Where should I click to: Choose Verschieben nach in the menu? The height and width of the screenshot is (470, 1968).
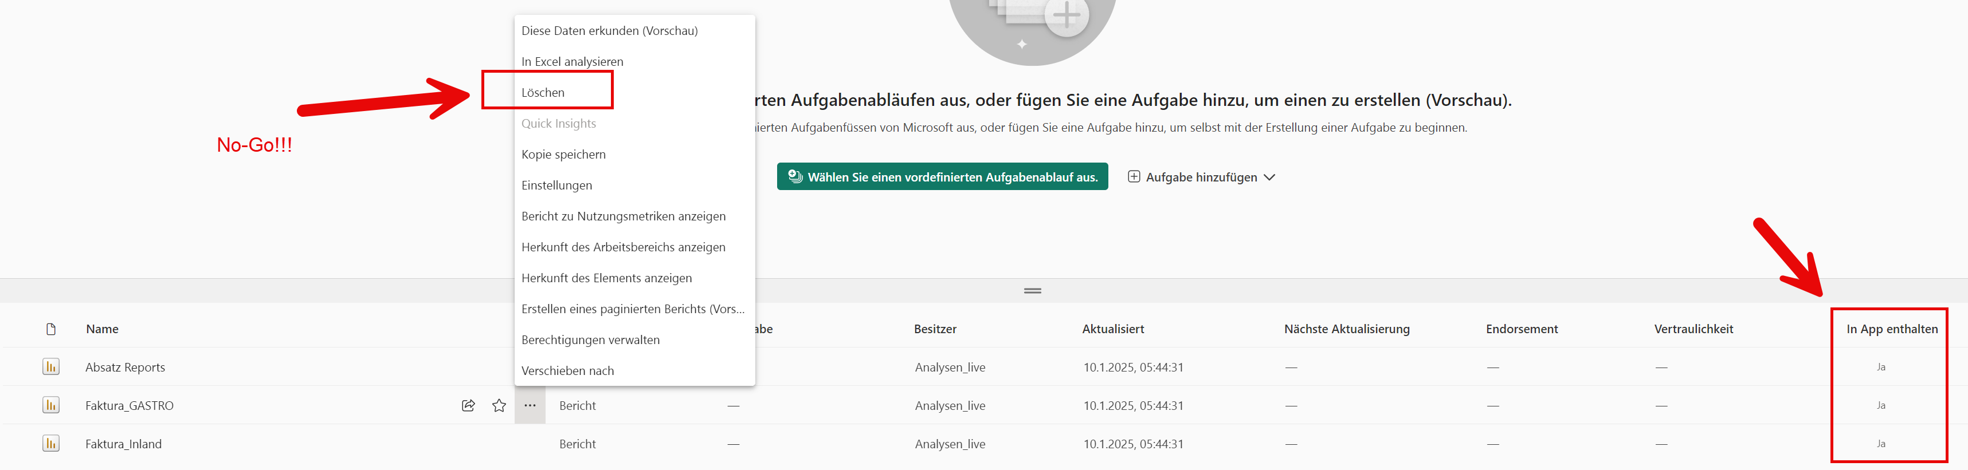pyautogui.click(x=567, y=371)
